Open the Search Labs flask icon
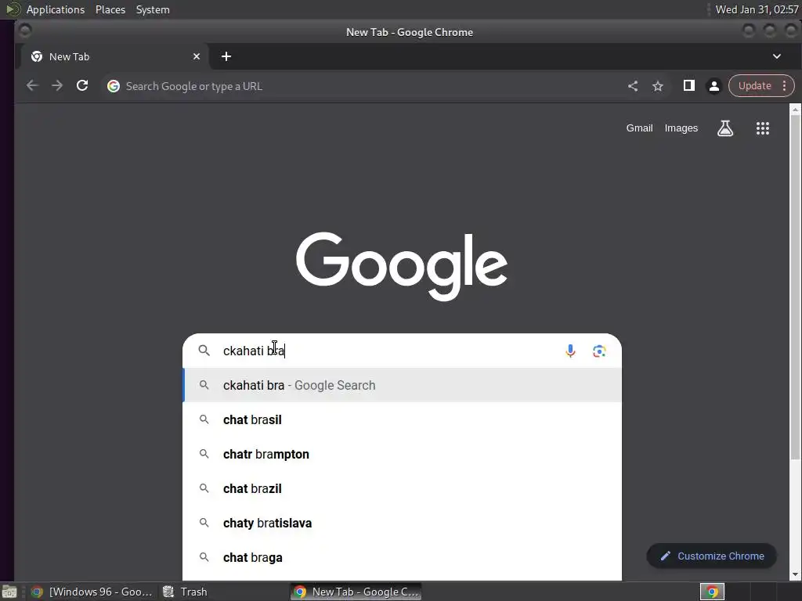This screenshot has width=802, height=601. pos(724,128)
